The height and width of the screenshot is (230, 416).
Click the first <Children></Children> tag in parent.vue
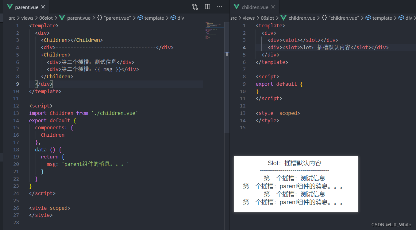(72, 40)
